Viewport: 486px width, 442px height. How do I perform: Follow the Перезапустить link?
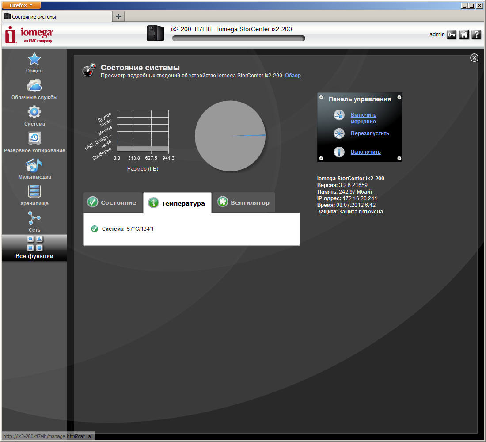click(370, 133)
